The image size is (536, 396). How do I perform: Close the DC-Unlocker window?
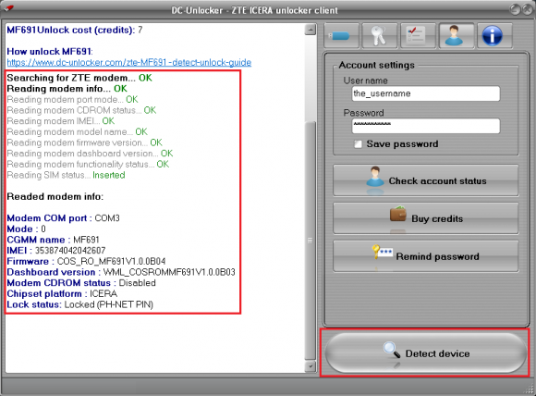528,9
